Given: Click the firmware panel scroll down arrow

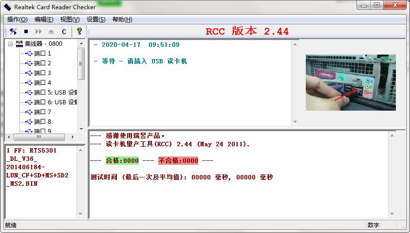Looking at the screenshot, I should tap(80, 214).
